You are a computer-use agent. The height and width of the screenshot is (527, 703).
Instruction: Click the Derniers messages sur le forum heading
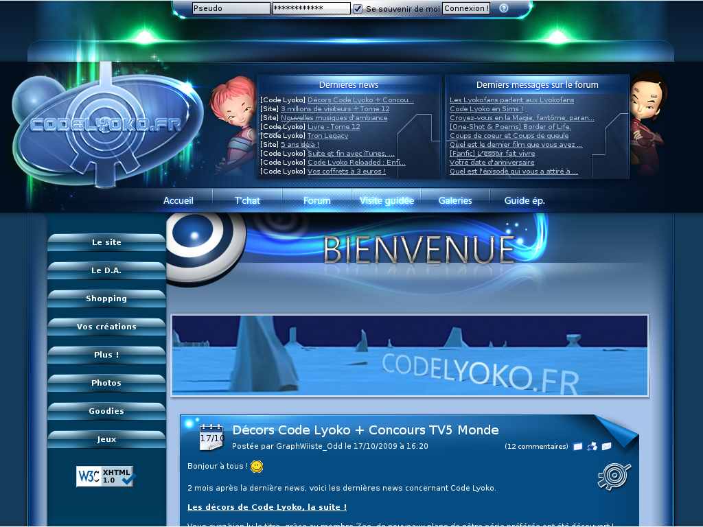[x=537, y=84]
